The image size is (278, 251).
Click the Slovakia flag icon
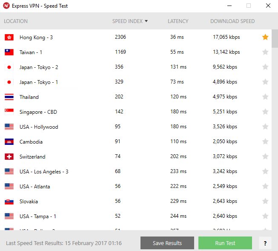click(x=9, y=202)
